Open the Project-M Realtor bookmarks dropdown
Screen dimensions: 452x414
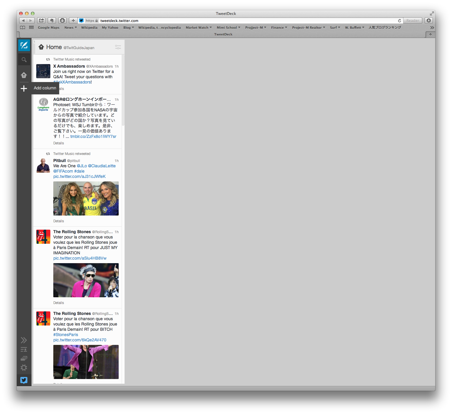click(309, 28)
